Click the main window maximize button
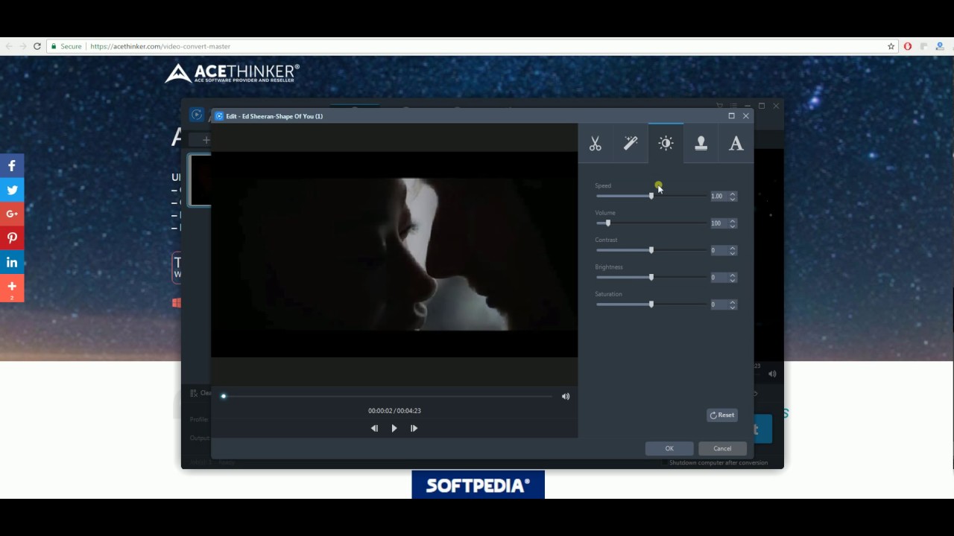954x536 pixels. click(x=762, y=106)
